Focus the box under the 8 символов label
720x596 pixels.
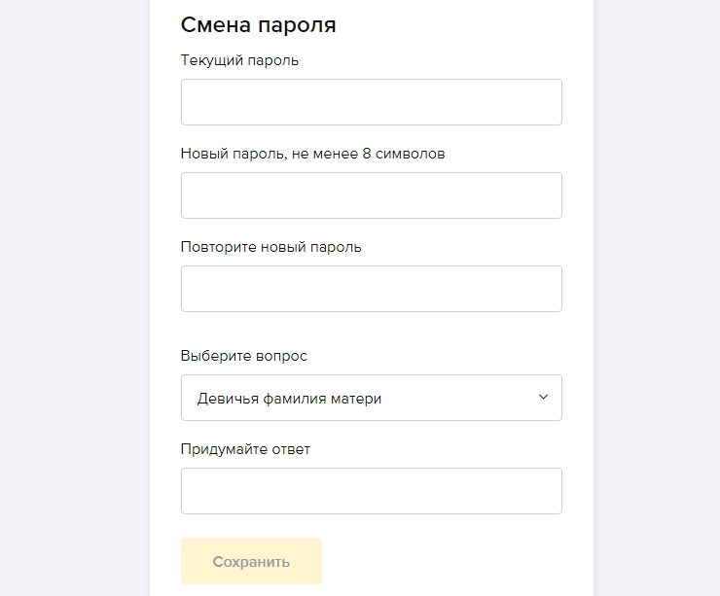371,195
